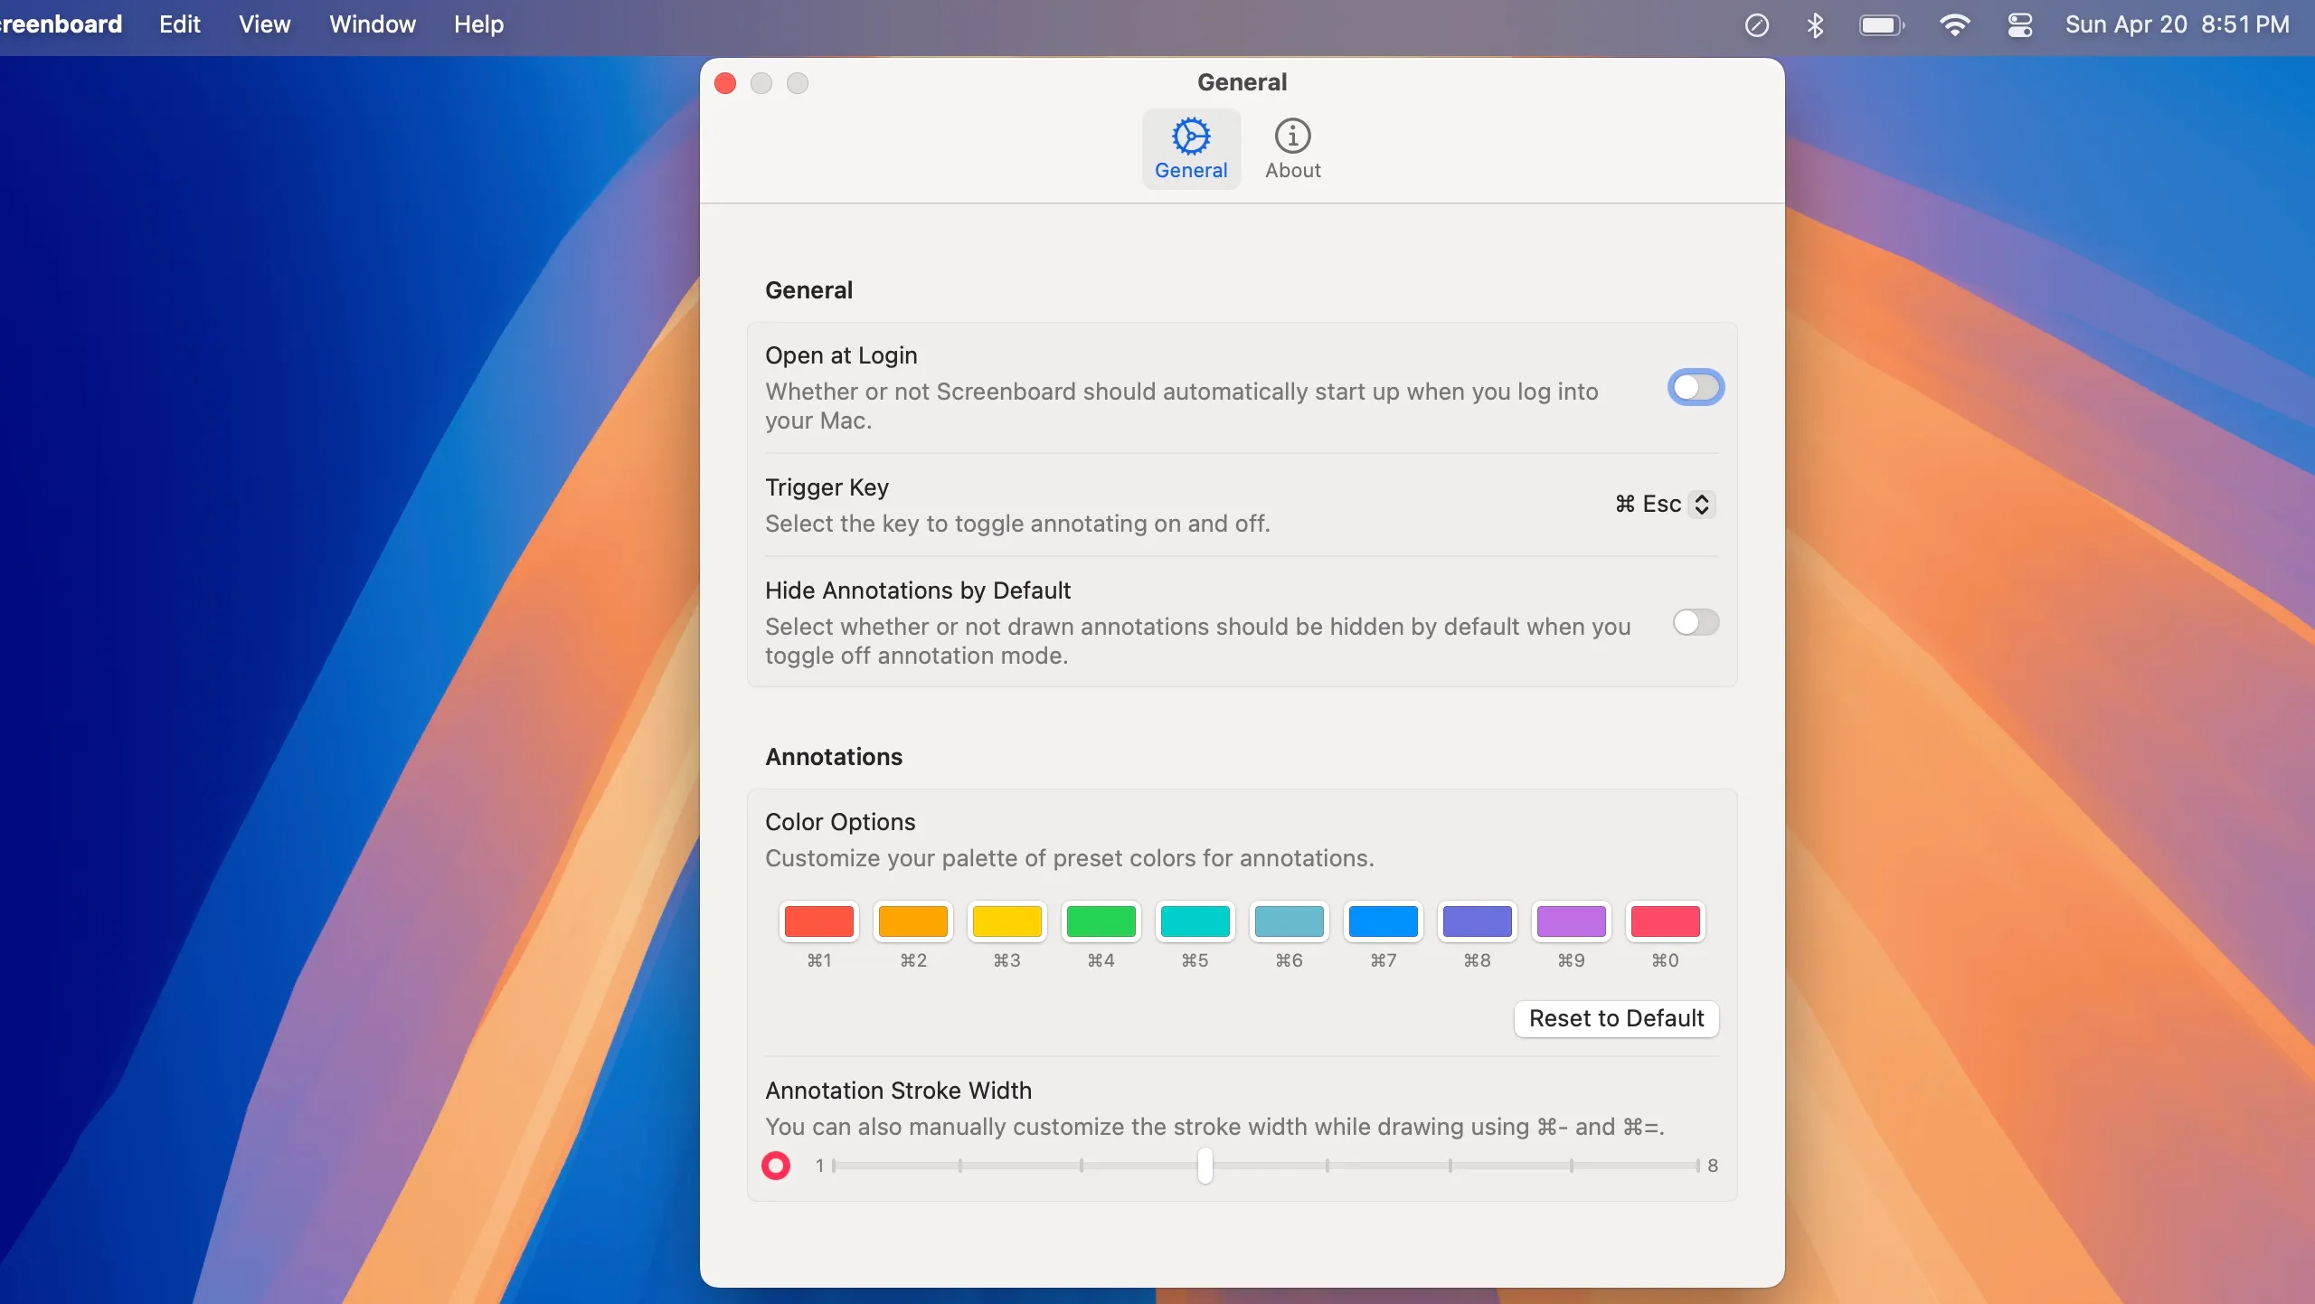The width and height of the screenshot is (2315, 1304).
Task: Choose the pink ⌘0 color swatch
Action: (1666, 921)
